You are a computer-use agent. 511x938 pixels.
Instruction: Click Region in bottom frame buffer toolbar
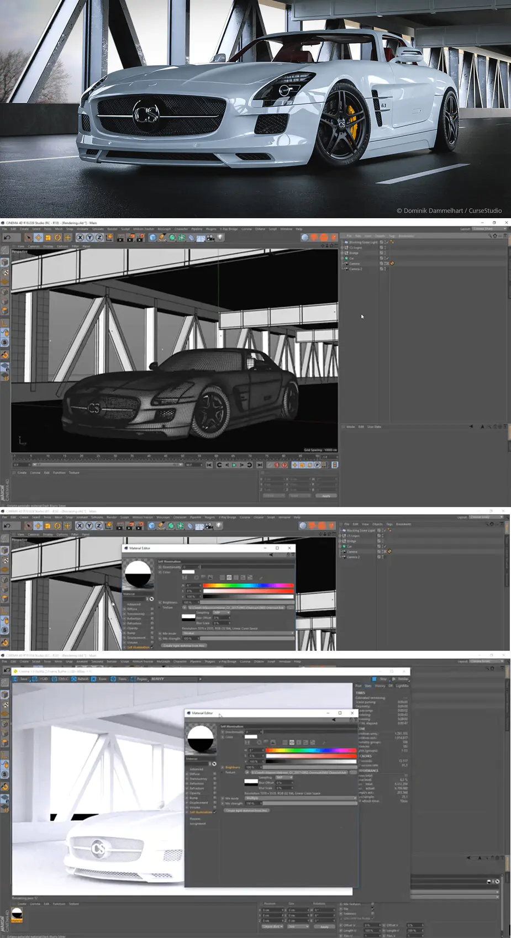[x=138, y=679]
